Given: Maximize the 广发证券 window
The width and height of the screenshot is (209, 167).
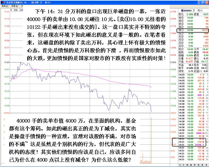Looking at the screenshot, I should [x=203, y=2].
